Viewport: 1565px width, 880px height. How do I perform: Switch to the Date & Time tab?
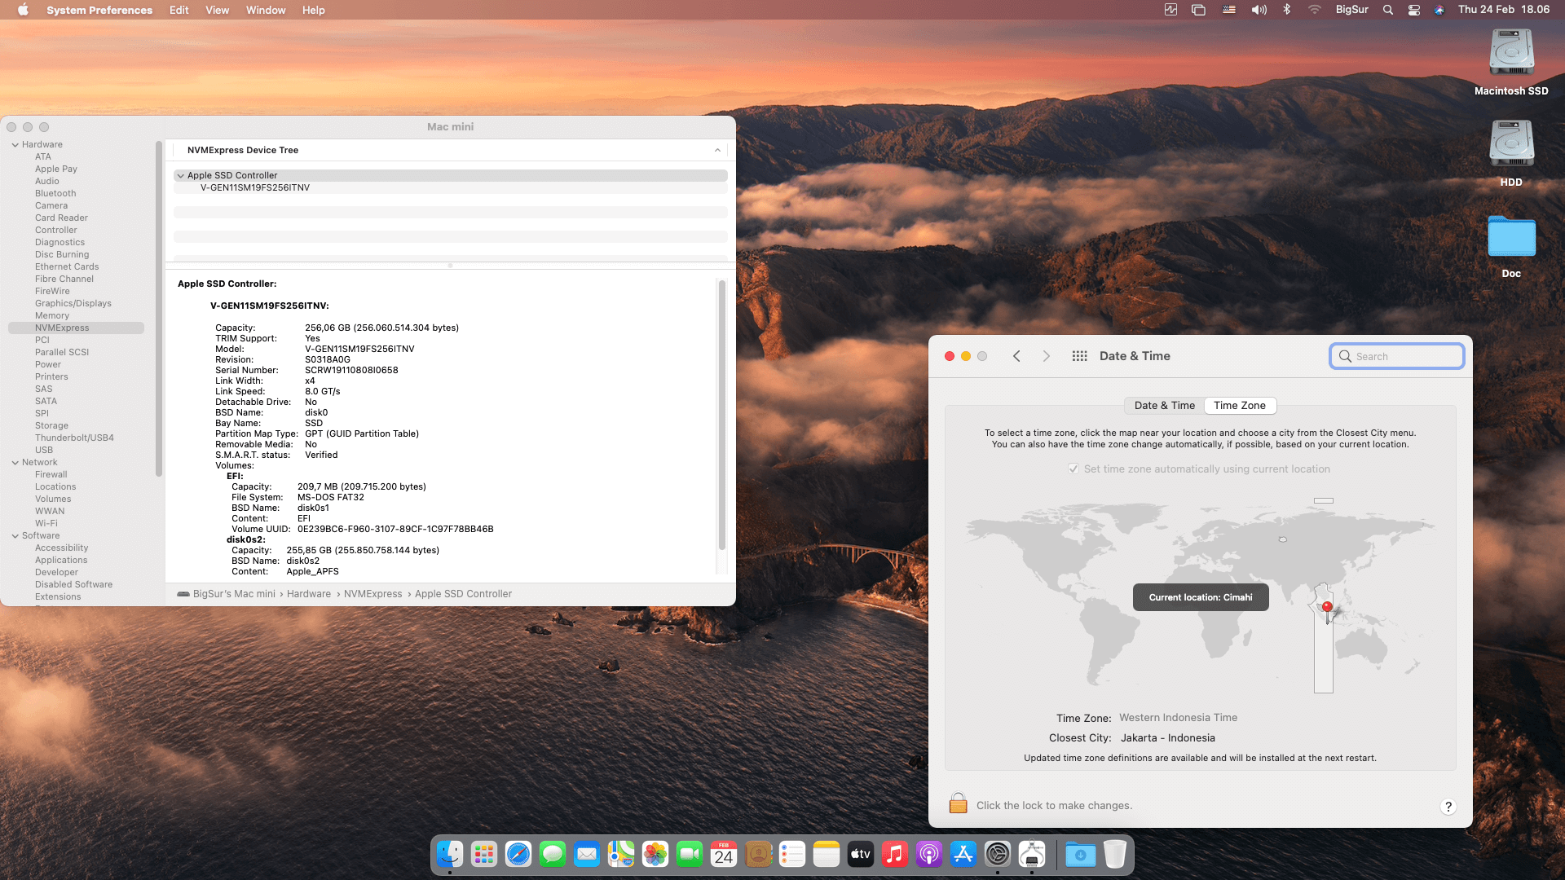[1164, 405]
